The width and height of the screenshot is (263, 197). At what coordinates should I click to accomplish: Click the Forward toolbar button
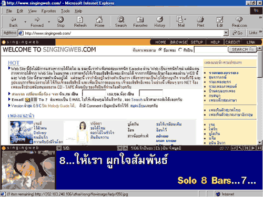(37, 22)
